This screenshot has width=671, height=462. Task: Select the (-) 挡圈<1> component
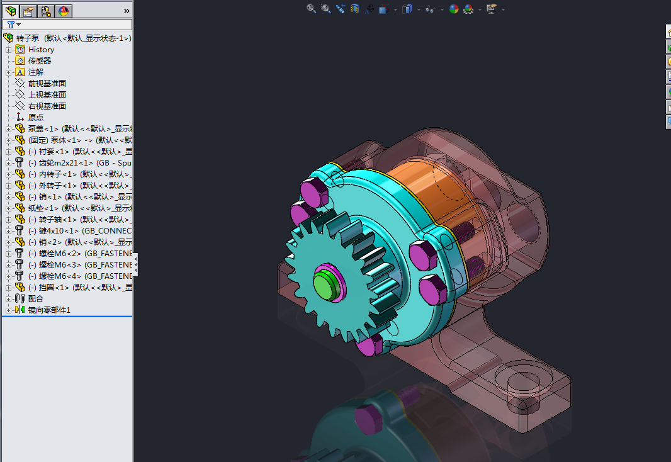80,288
